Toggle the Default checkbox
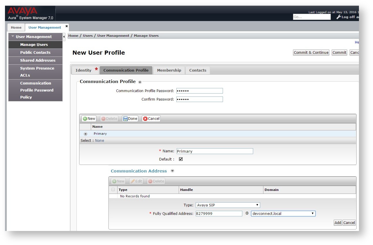This screenshot has width=373, height=245. 181,159
